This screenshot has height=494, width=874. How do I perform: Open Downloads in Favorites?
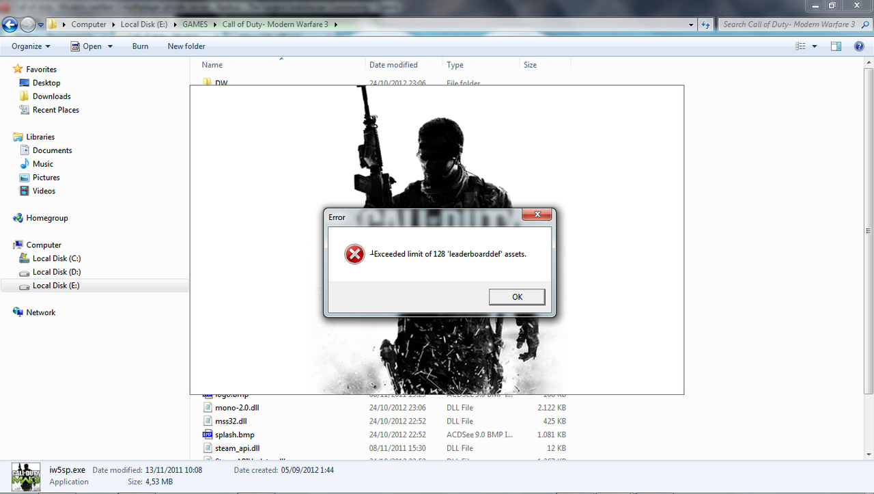52,96
